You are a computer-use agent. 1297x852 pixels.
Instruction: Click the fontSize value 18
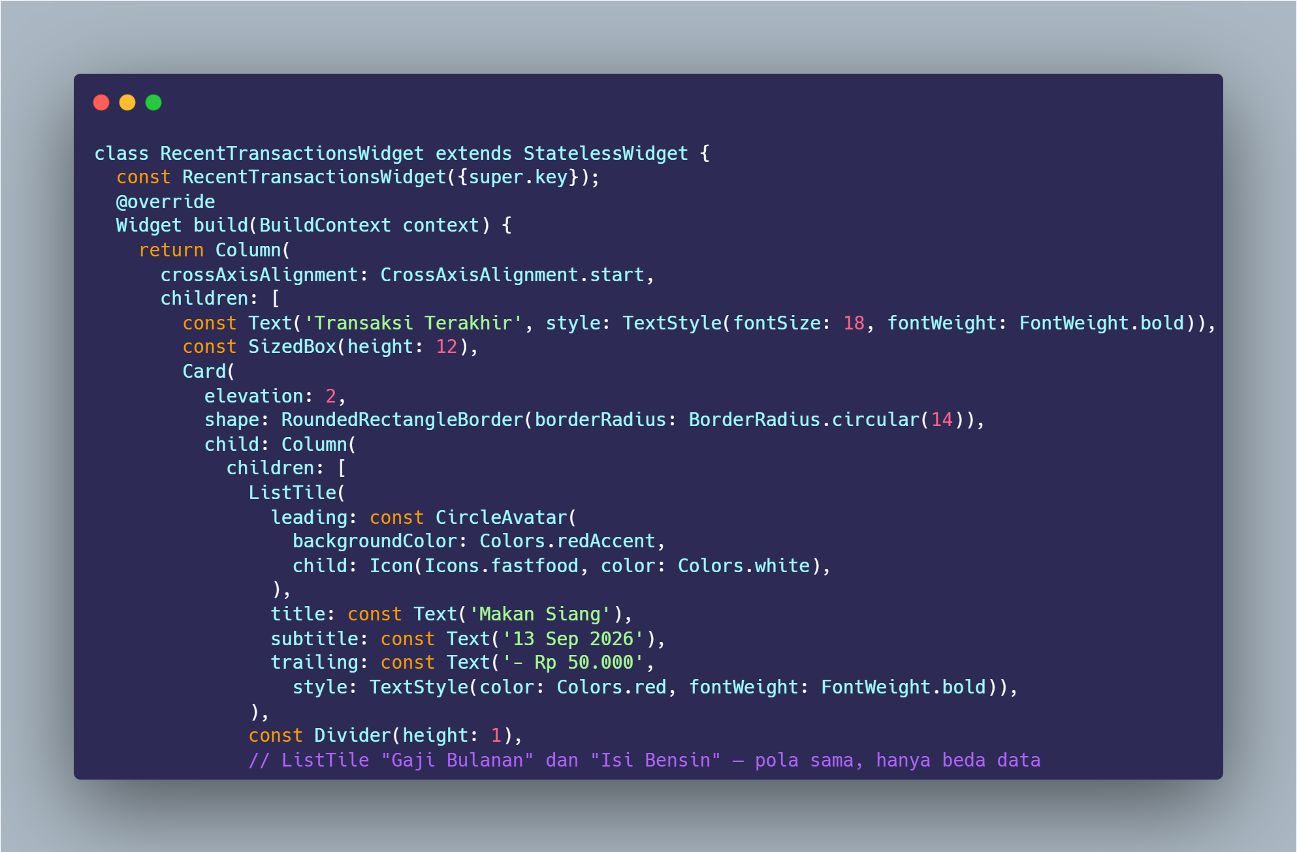point(854,323)
